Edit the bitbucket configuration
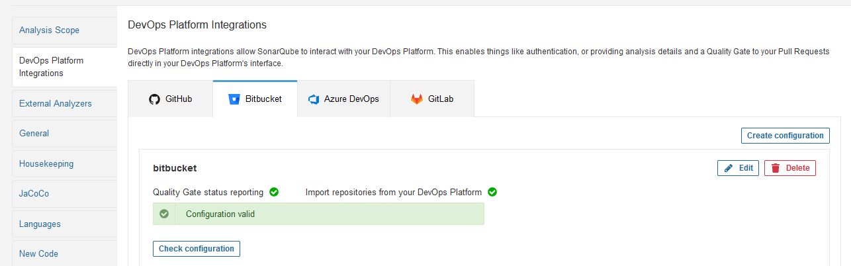 click(x=738, y=168)
